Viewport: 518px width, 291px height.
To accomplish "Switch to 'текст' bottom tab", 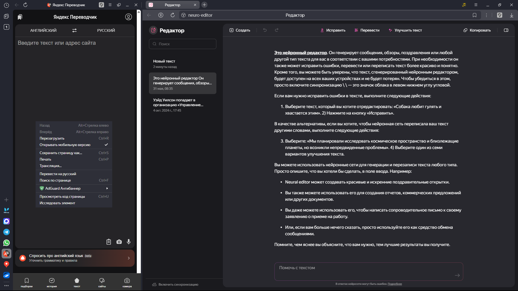I will (x=77, y=283).
